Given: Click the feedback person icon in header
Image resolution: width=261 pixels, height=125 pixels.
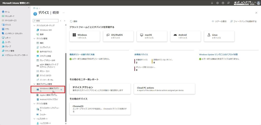Looking at the screenshot, I should click(x=228, y=3).
